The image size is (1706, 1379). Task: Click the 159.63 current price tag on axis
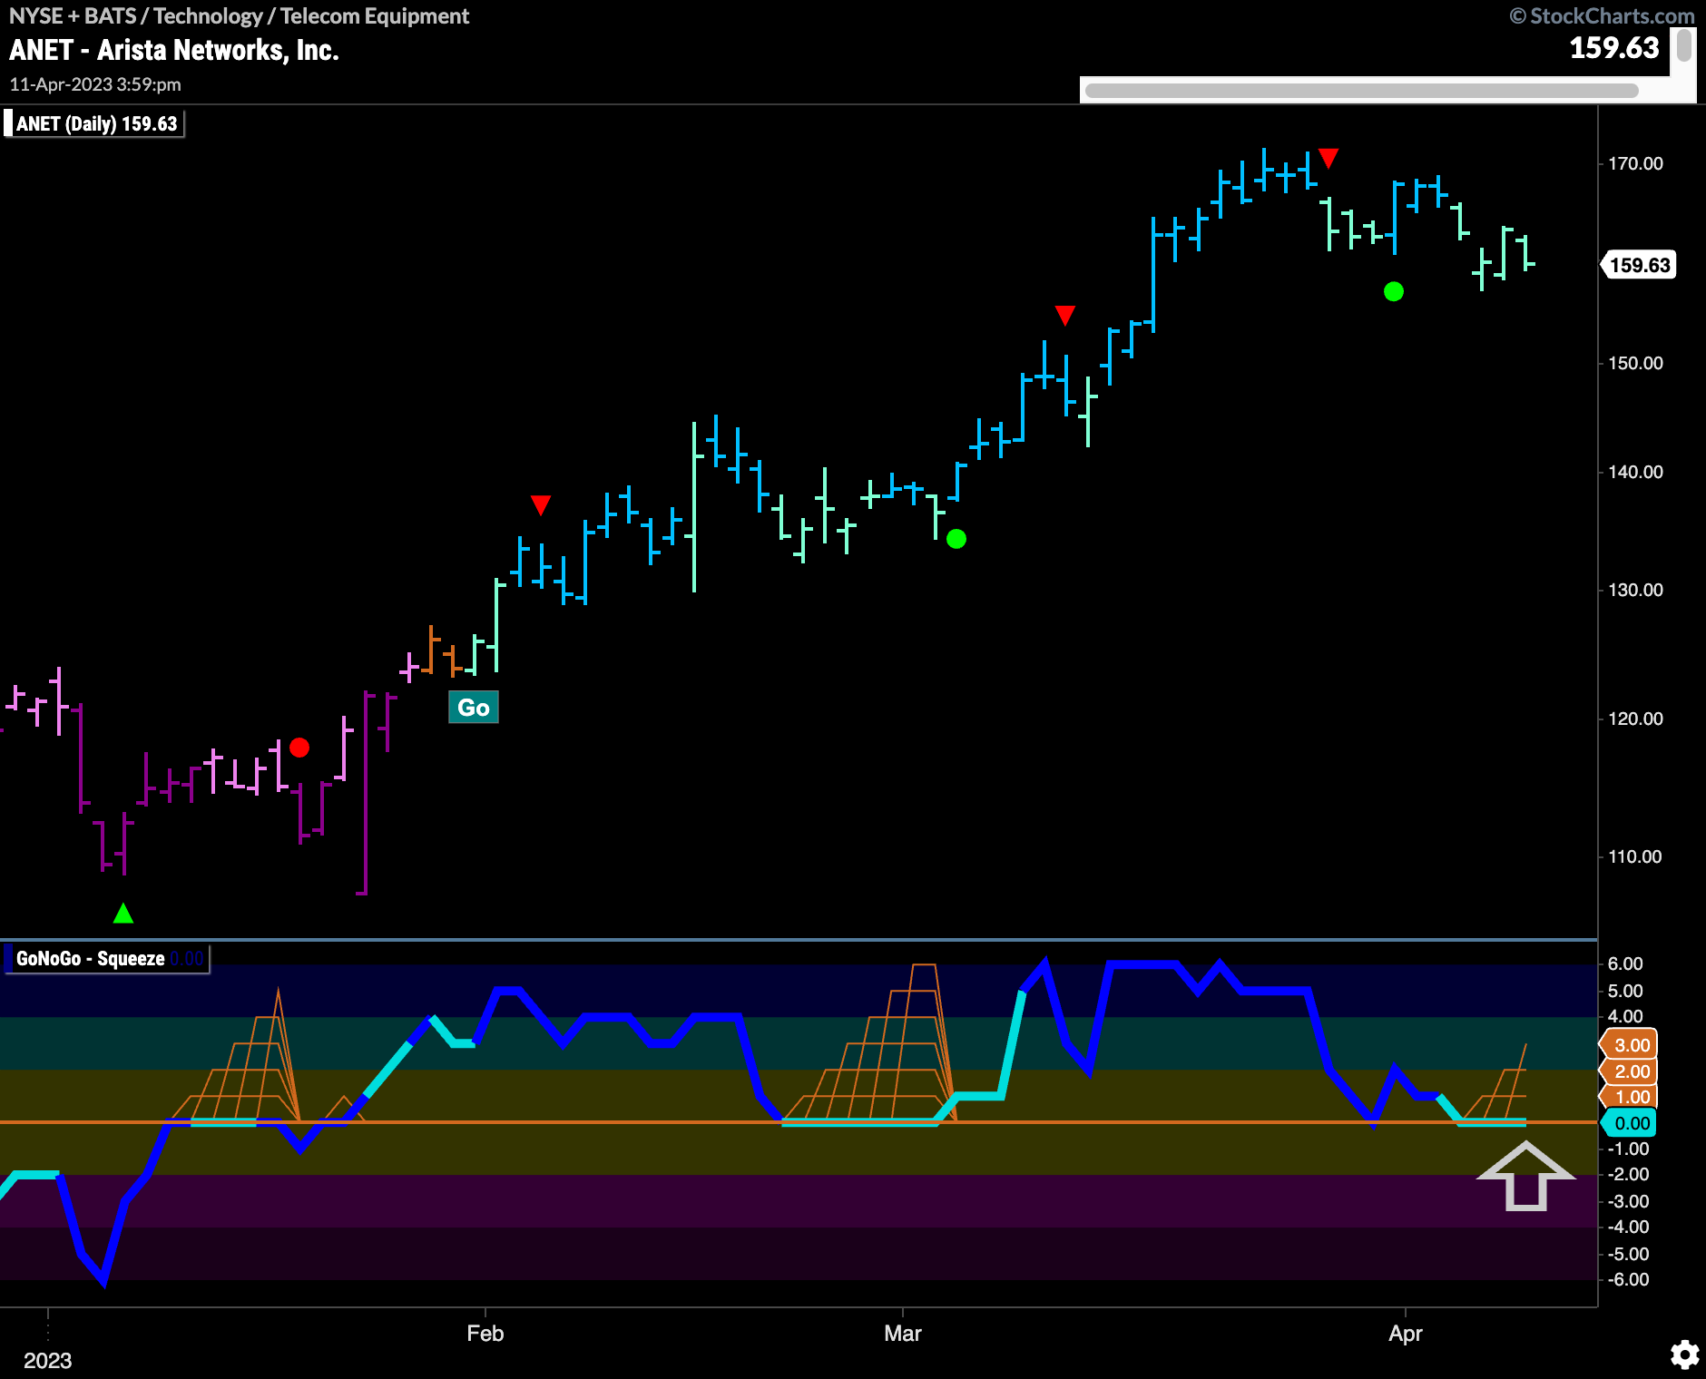[1639, 265]
